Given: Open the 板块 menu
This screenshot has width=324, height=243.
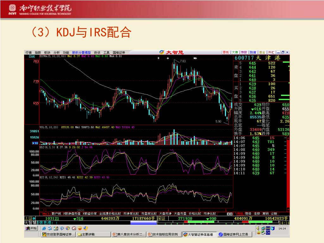Looking at the screenshot, I should pos(47,53).
